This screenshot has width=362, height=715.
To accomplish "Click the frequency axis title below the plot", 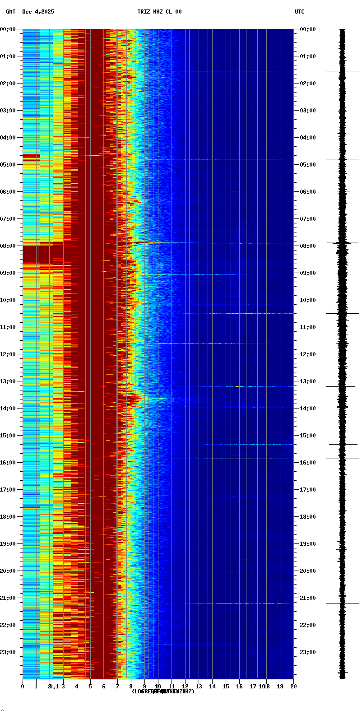I will (162, 692).
